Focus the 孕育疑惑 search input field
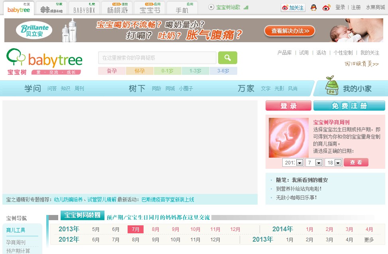Viewport: 388px width, 254px height. (158, 58)
